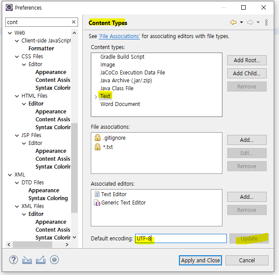Click the tree scrollbar down arrow
This screenshot has width=279, height=275.
point(75,237)
